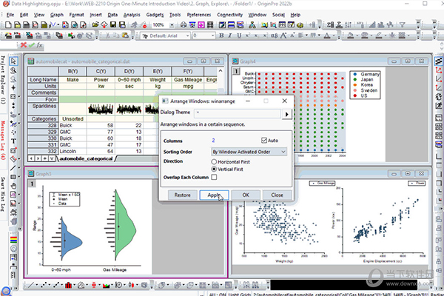Expand the Font Color dropdown arrow

pos(333,36)
